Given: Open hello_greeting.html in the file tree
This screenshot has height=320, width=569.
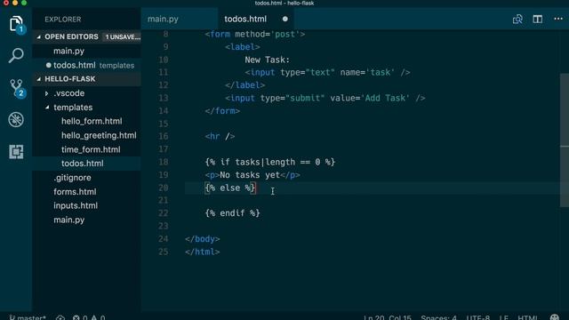Looking at the screenshot, I should point(99,135).
